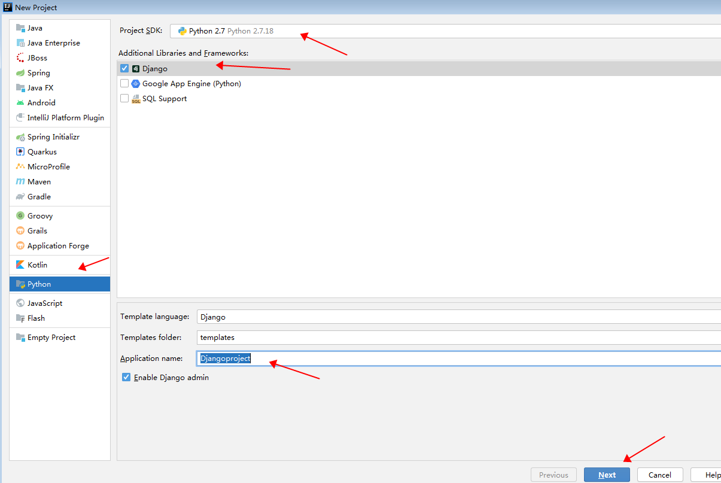Select Java FX label

click(x=41, y=88)
